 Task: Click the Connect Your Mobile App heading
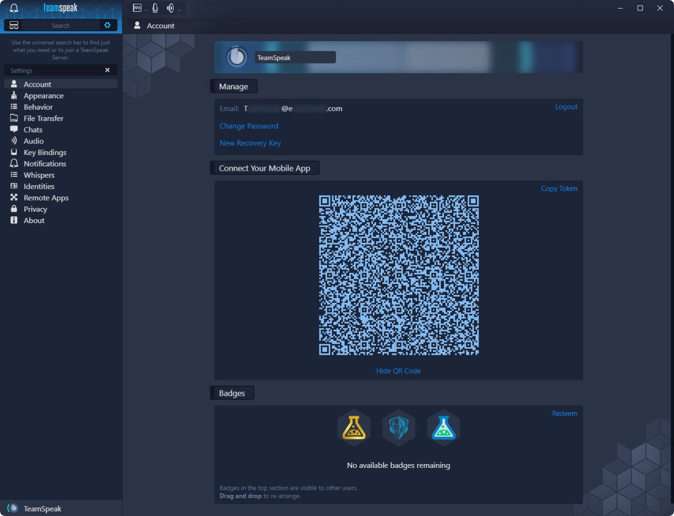click(x=265, y=168)
